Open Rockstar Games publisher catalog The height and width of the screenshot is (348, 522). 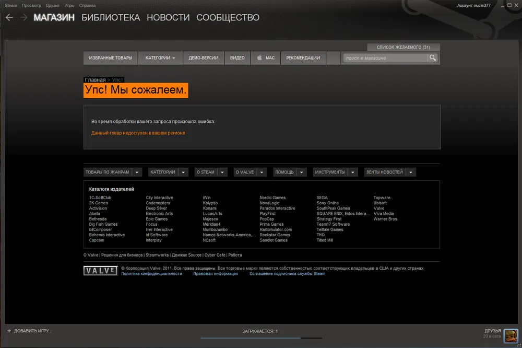pyautogui.click(x=275, y=235)
